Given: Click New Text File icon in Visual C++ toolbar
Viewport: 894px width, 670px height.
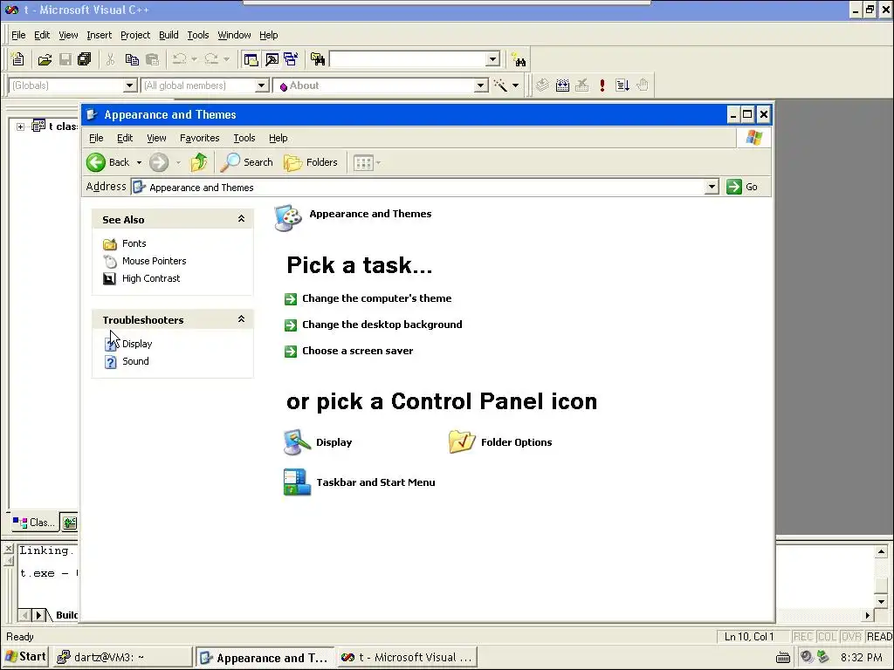Looking at the screenshot, I should pos(17,59).
